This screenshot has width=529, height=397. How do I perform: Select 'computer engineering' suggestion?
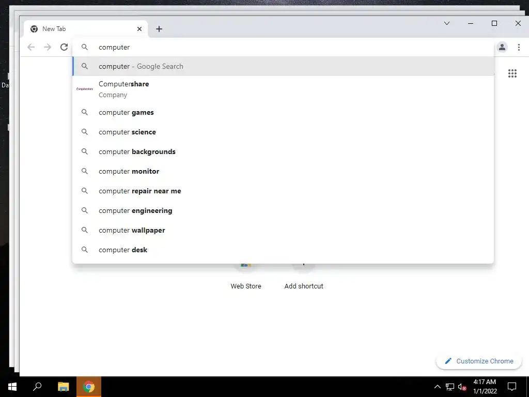(283, 210)
